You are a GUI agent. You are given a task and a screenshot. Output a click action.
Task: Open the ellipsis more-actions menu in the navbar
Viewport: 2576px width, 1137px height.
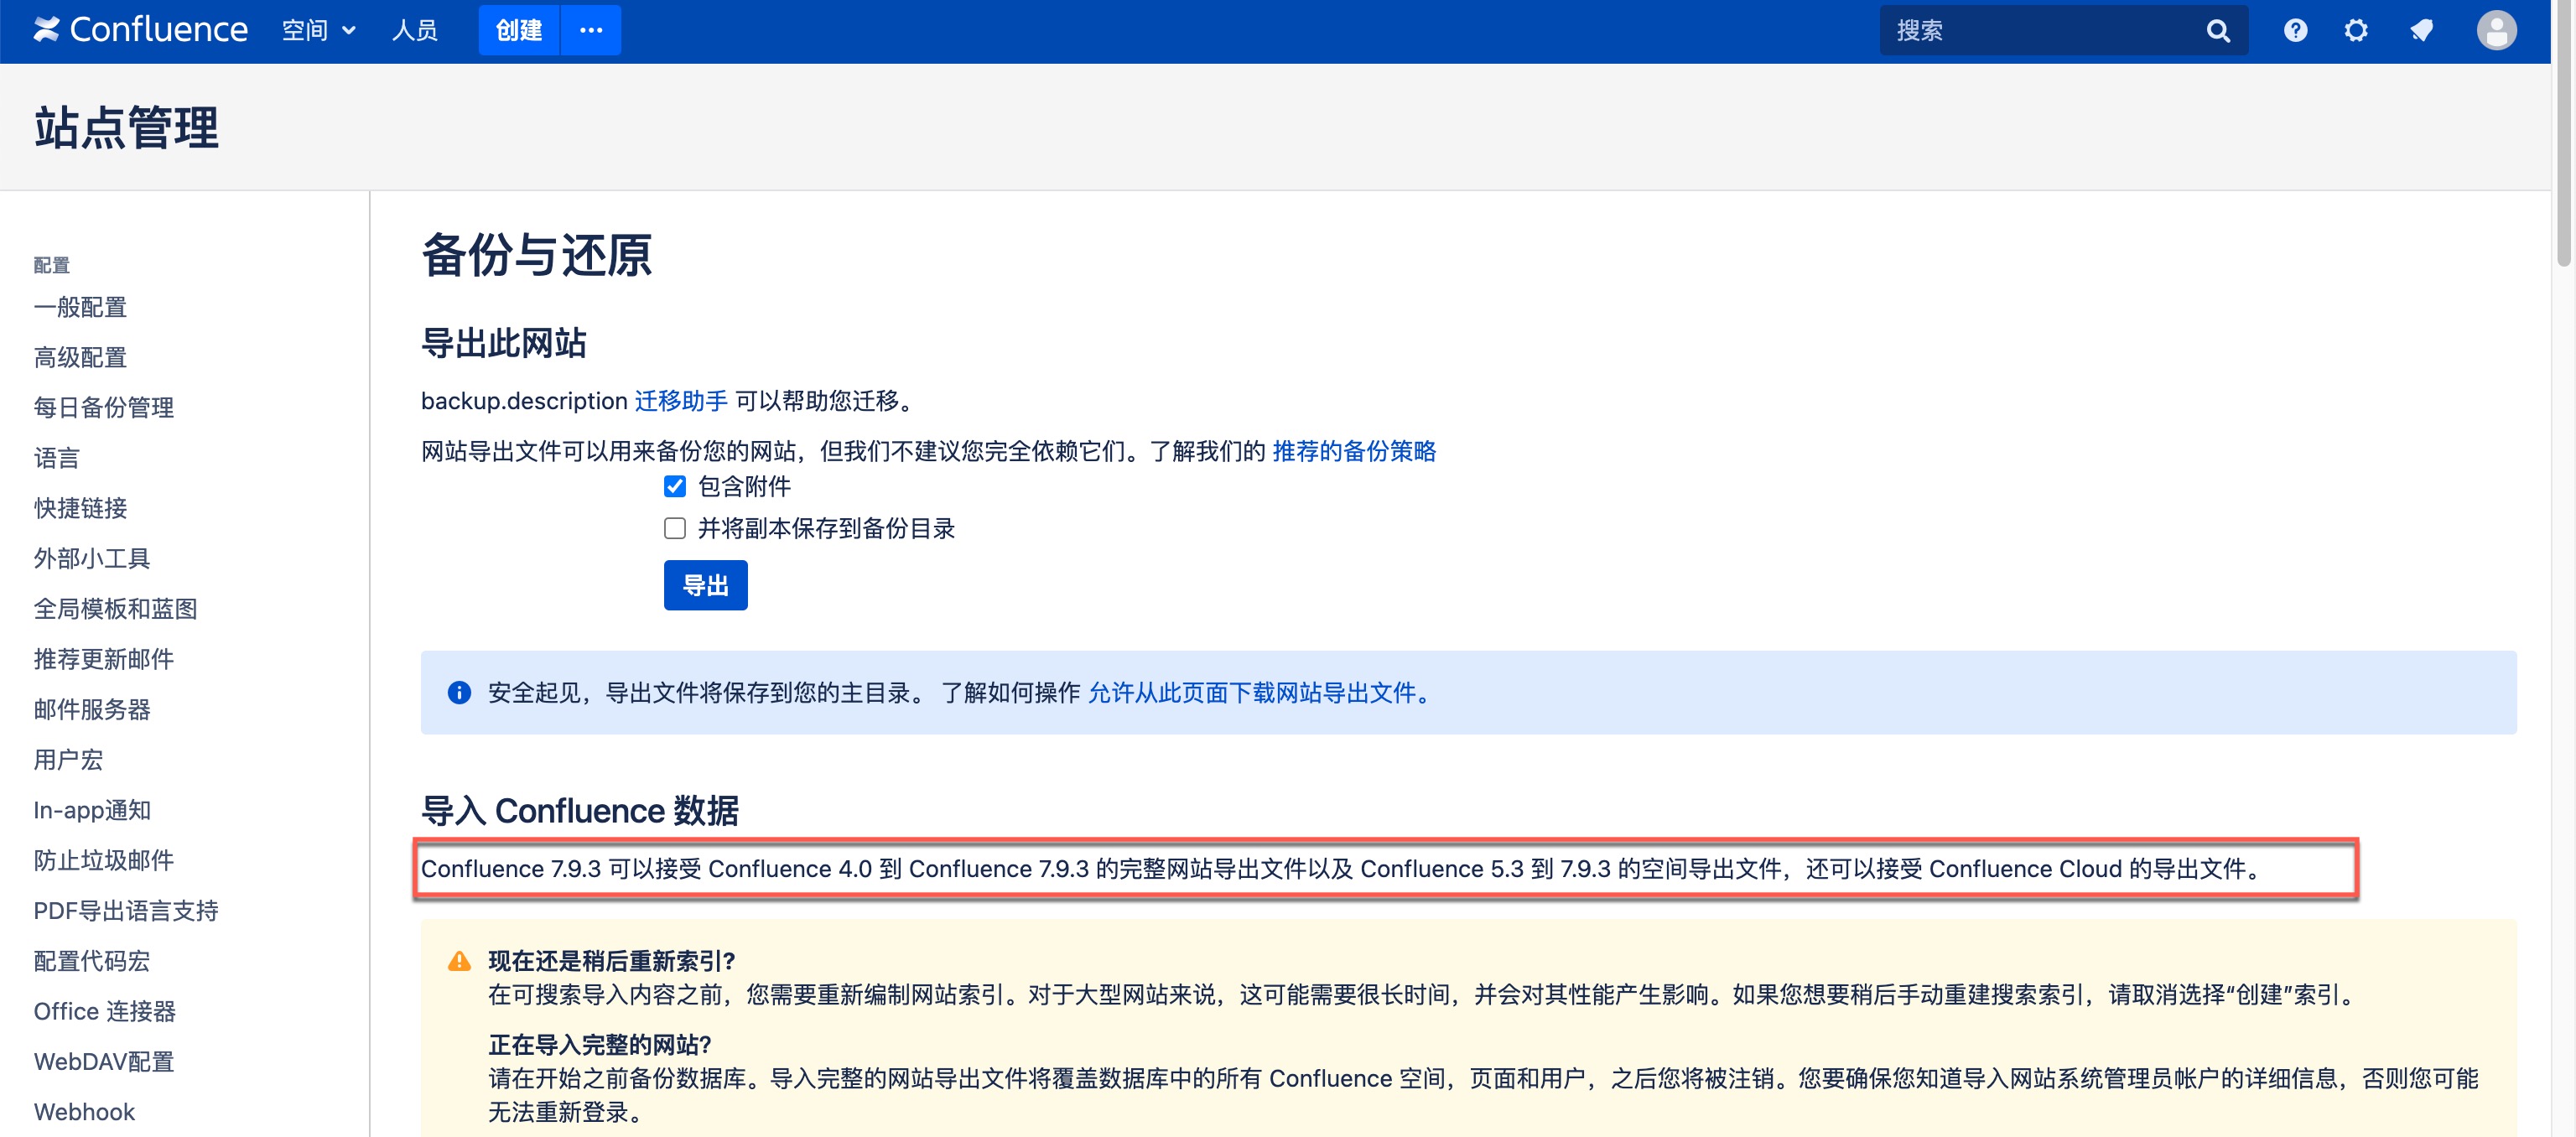pyautogui.click(x=590, y=30)
